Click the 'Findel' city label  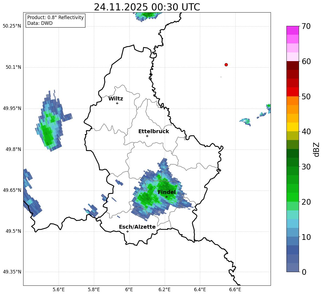pyautogui.click(x=167, y=192)
